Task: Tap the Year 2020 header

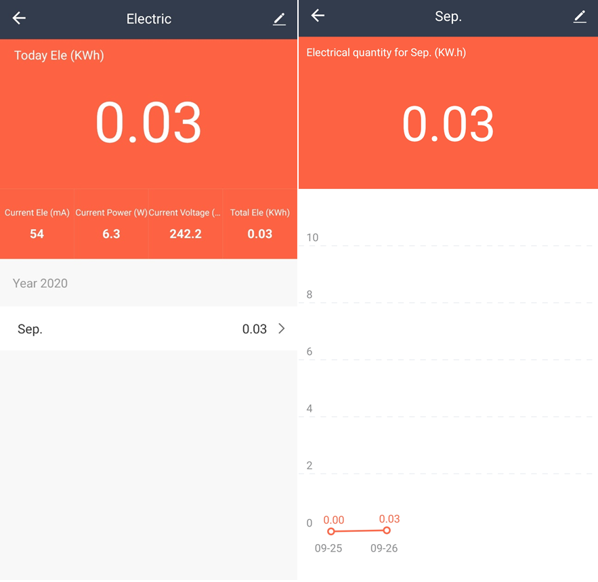Action: coord(40,283)
